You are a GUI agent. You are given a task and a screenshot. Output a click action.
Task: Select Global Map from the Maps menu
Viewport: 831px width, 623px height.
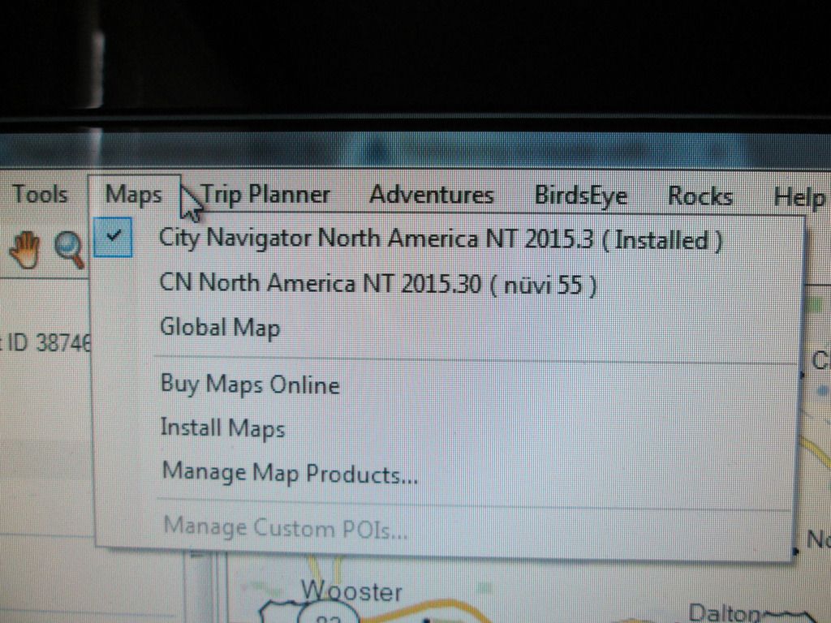(220, 328)
